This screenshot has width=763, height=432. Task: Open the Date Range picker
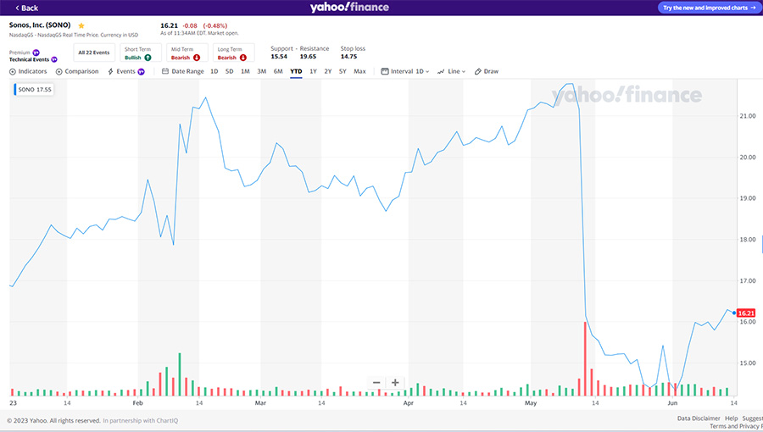(183, 71)
